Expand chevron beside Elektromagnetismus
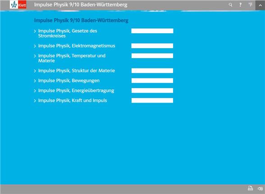 35,46
